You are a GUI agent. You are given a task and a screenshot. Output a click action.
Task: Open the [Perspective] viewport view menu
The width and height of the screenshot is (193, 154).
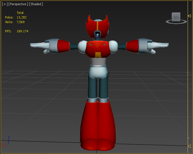pos(18,4)
